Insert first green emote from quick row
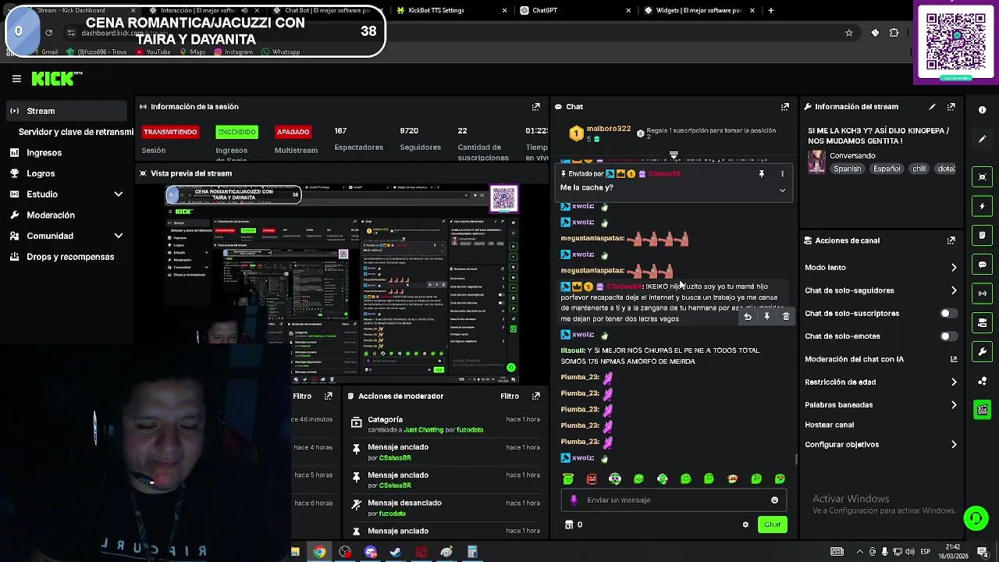999x562 pixels. [568, 478]
